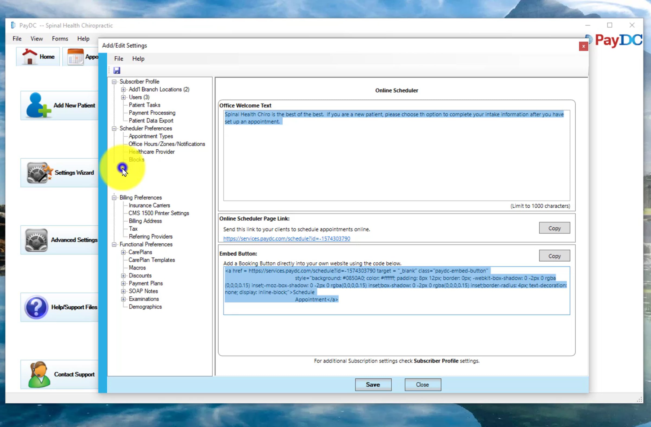Click inside the Office Welcome Text box
This screenshot has width=651, height=427.
(x=396, y=155)
